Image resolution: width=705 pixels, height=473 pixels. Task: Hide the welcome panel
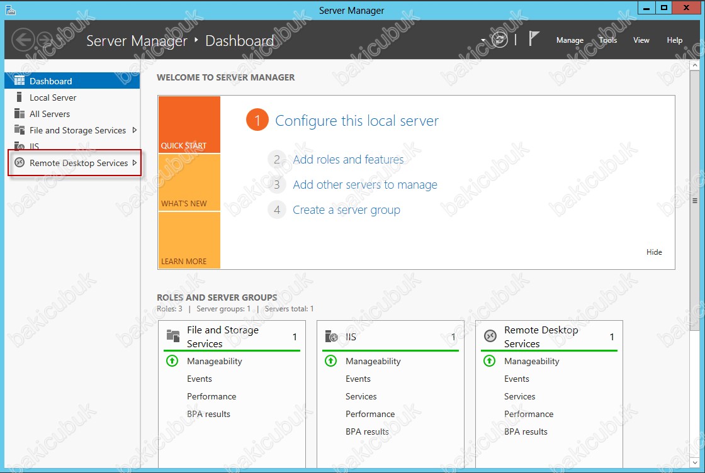point(654,252)
